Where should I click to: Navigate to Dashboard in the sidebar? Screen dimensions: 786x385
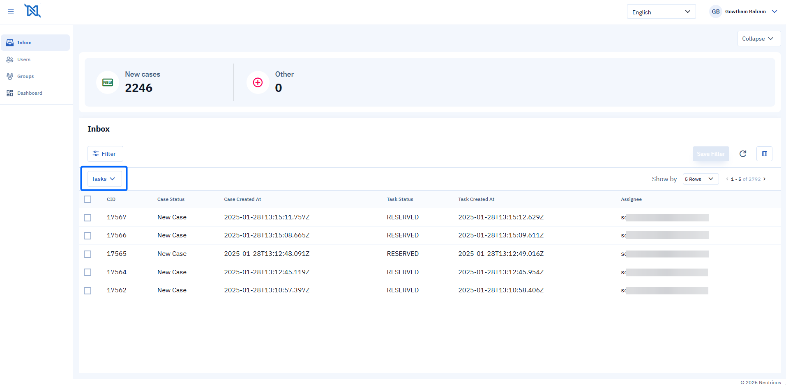click(30, 93)
